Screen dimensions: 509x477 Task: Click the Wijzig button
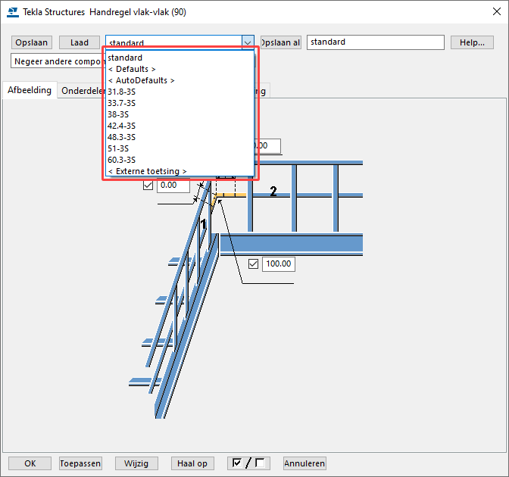[x=136, y=463]
